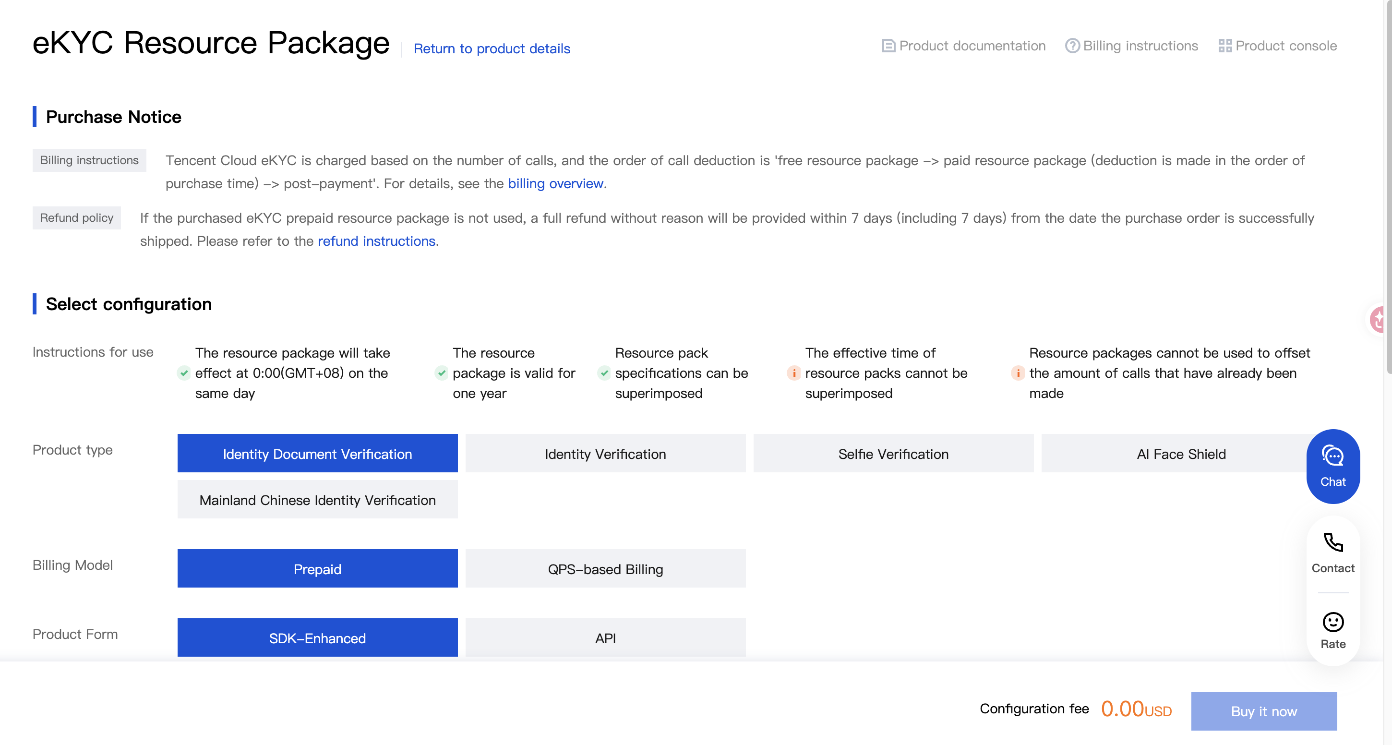Screen dimensions: 1392x745
Task: Click Return to product details link
Action: point(492,48)
